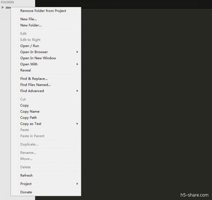
Task: Choose Copy Path
Action: point(46,118)
